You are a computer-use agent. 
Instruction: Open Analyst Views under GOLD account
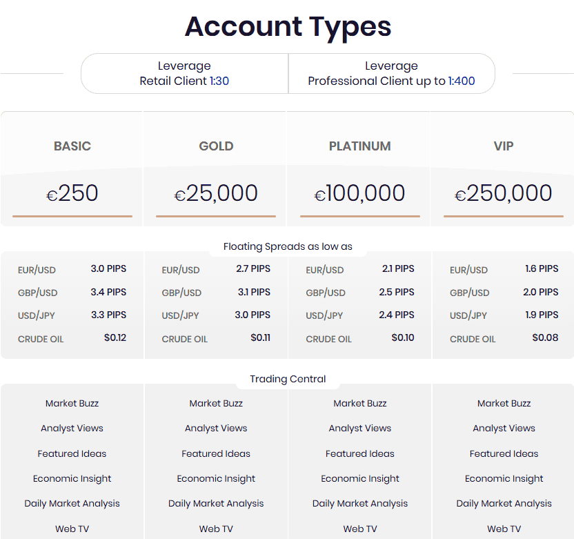pyautogui.click(x=216, y=429)
